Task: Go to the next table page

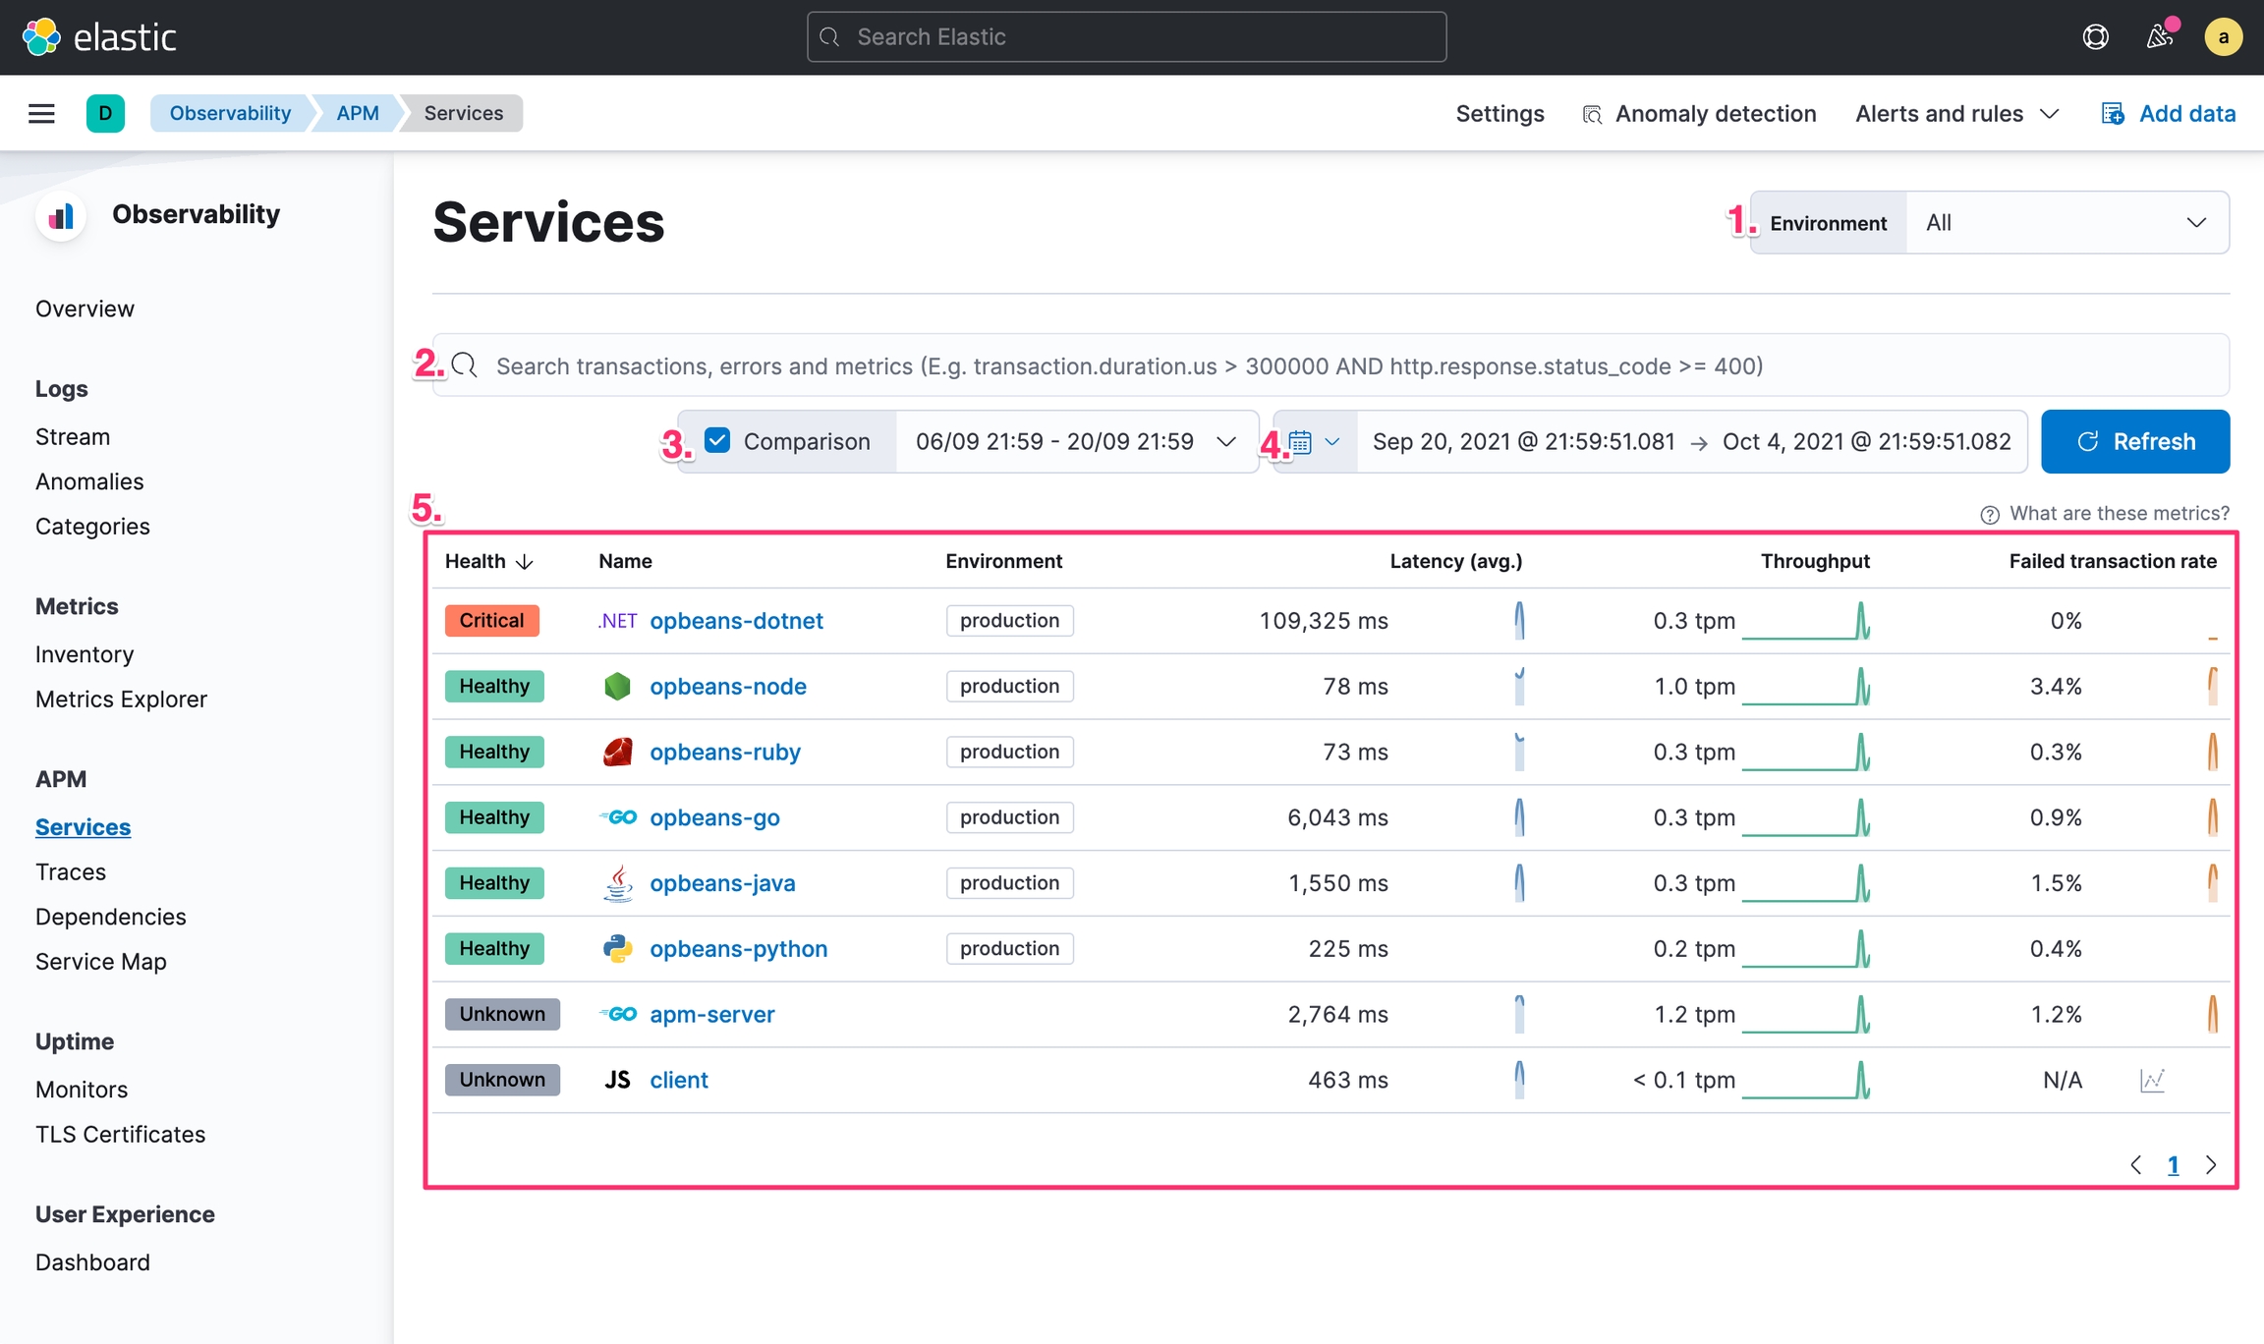Action: click(2211, 1165)
